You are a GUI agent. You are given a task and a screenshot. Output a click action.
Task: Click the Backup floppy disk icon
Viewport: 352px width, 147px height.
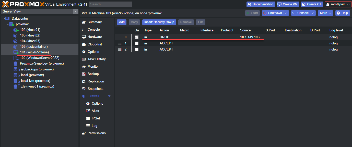[x=84, y=74]
